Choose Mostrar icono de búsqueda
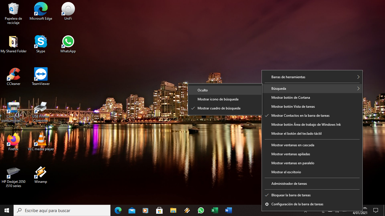Viewport: 385px width, 216px height. click(x=218, y=99)
